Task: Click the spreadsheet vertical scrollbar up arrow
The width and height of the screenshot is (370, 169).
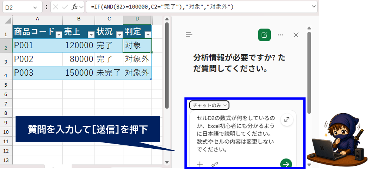Action: (167, 19)
